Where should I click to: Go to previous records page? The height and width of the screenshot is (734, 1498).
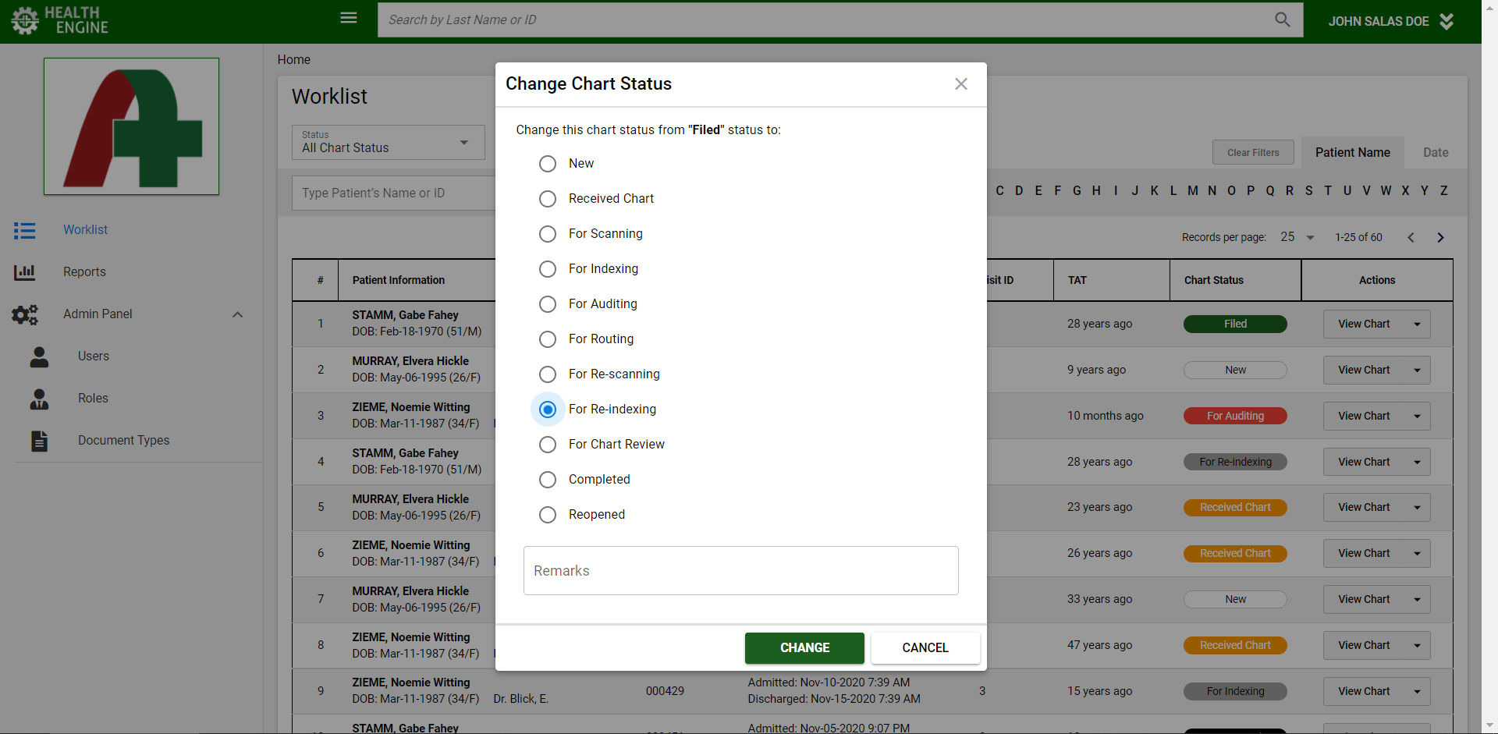click(x=1411, y=238)
